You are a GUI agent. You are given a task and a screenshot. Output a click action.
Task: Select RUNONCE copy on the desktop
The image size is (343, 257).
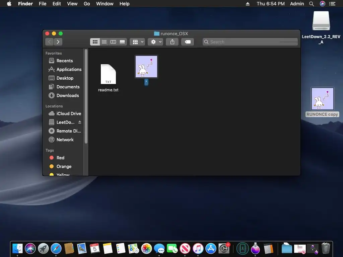click(323, 102)
